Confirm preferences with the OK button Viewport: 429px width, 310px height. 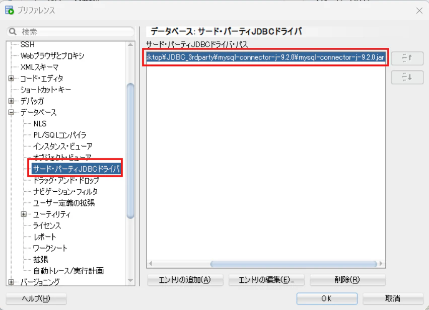[327, 298]
